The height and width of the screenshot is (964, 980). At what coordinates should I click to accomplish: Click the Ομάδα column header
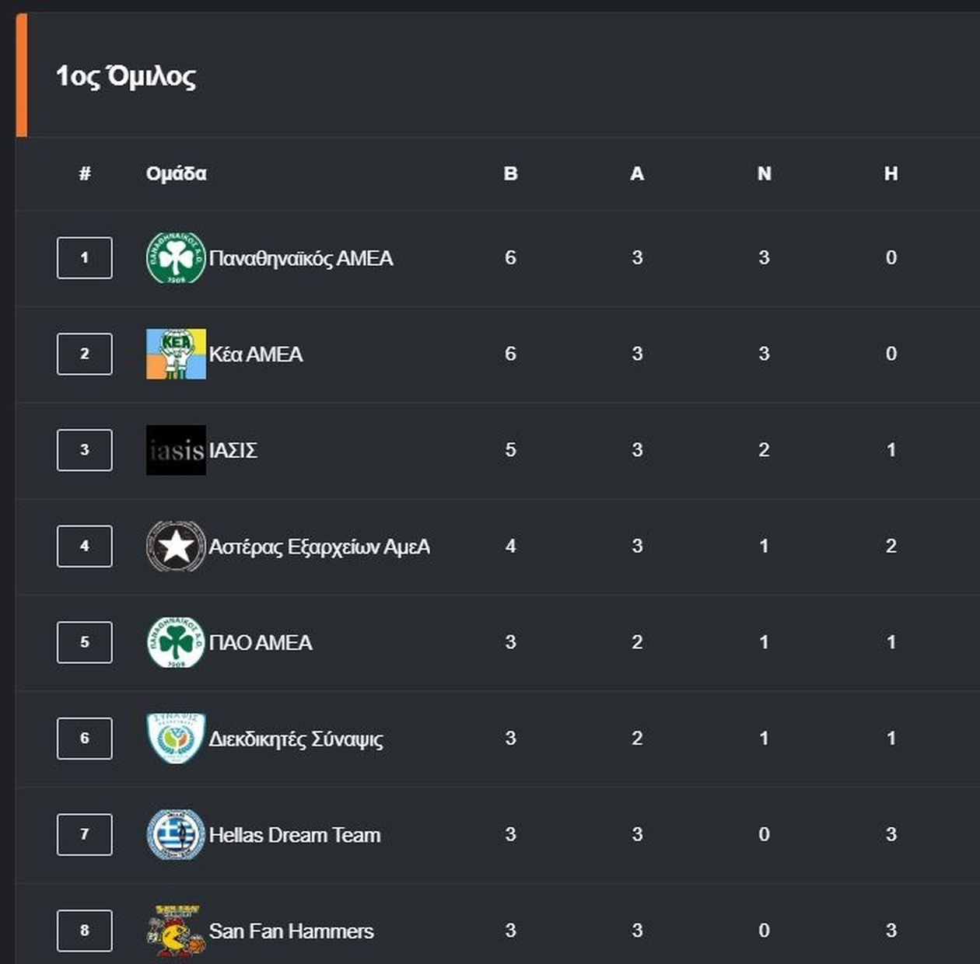point(177,173)
